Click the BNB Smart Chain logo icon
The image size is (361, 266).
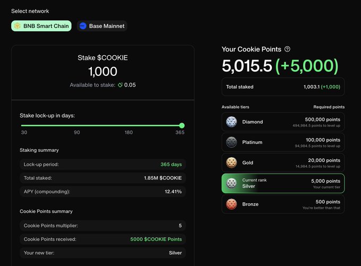18,25
